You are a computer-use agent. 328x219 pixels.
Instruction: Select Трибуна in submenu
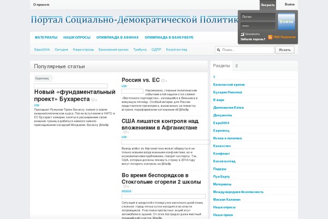click(140, 50)
